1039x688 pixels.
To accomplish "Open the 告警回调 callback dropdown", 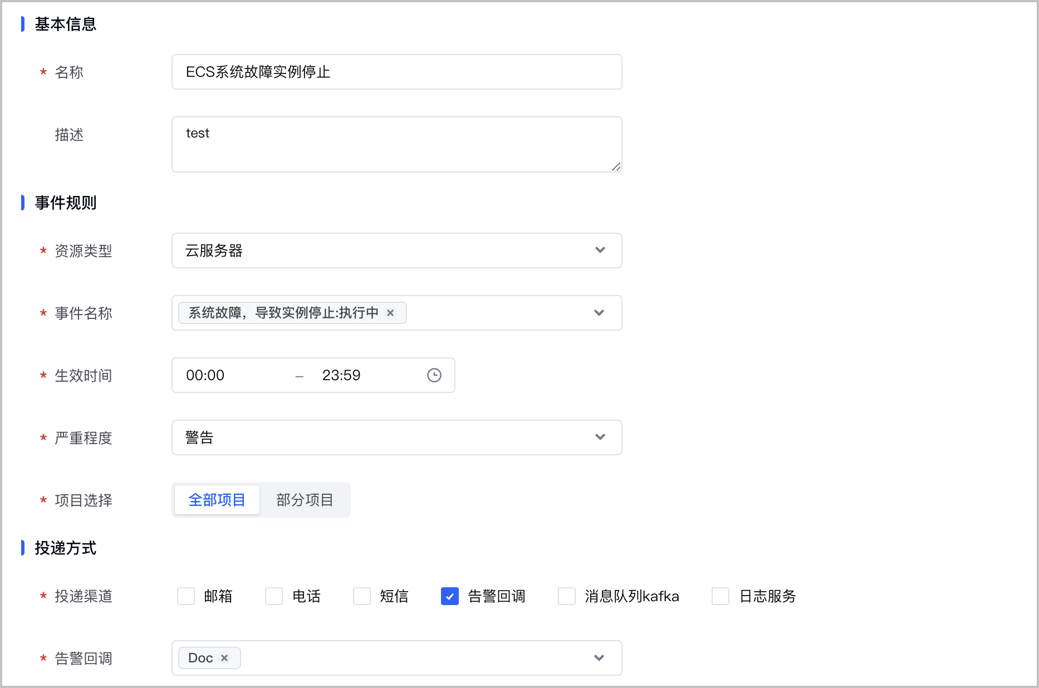I will pyautogui.click(x=396, y=658).
